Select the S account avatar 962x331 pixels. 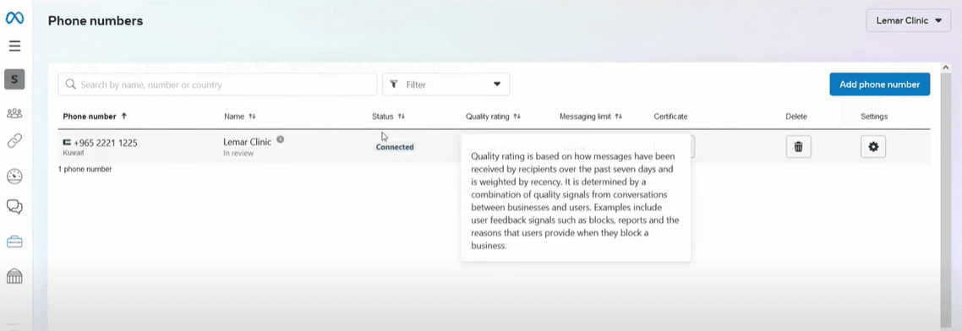click(x=14, y=79)
